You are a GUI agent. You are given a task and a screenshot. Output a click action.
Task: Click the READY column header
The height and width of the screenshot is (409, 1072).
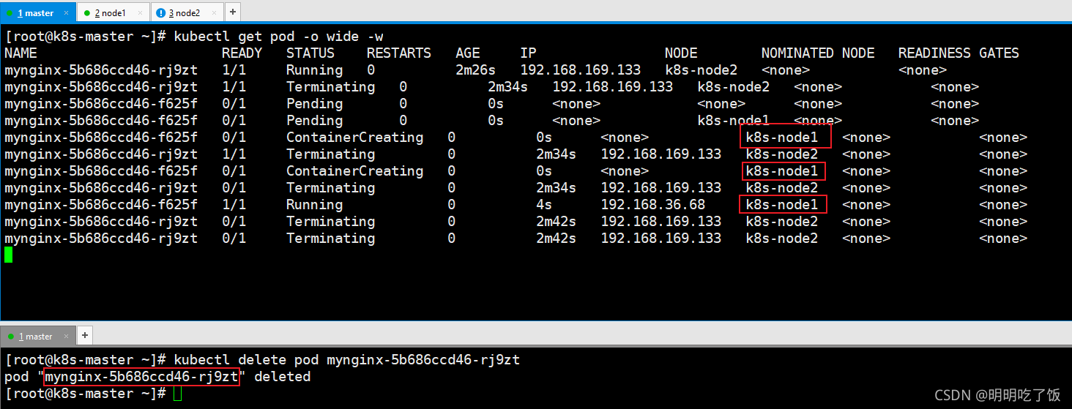coord(242,53)
